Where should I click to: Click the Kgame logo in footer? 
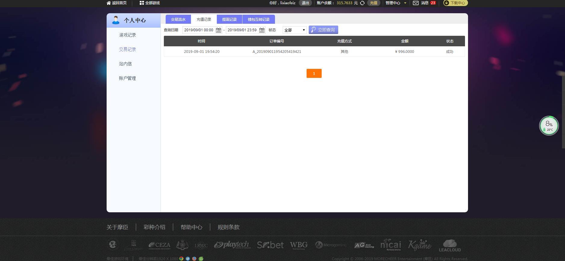click(x=420, y=245)
